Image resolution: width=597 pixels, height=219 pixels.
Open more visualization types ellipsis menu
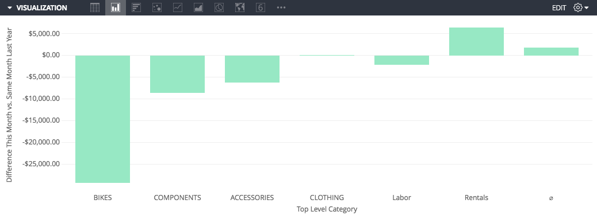[281, 7]
